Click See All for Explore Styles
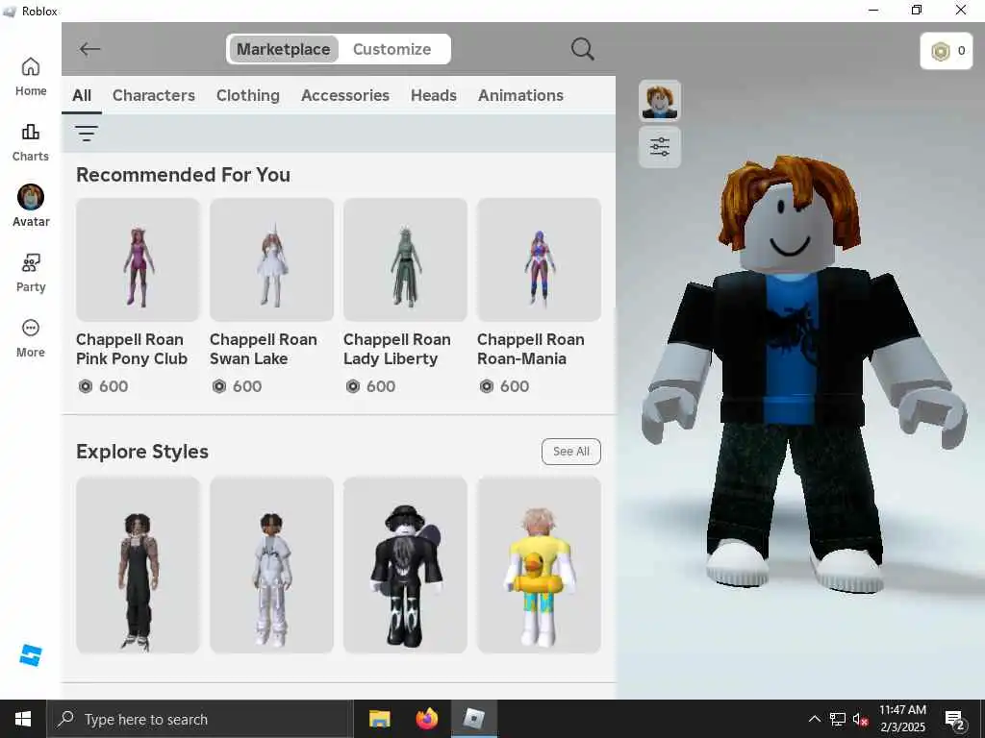 pos(571,452)
